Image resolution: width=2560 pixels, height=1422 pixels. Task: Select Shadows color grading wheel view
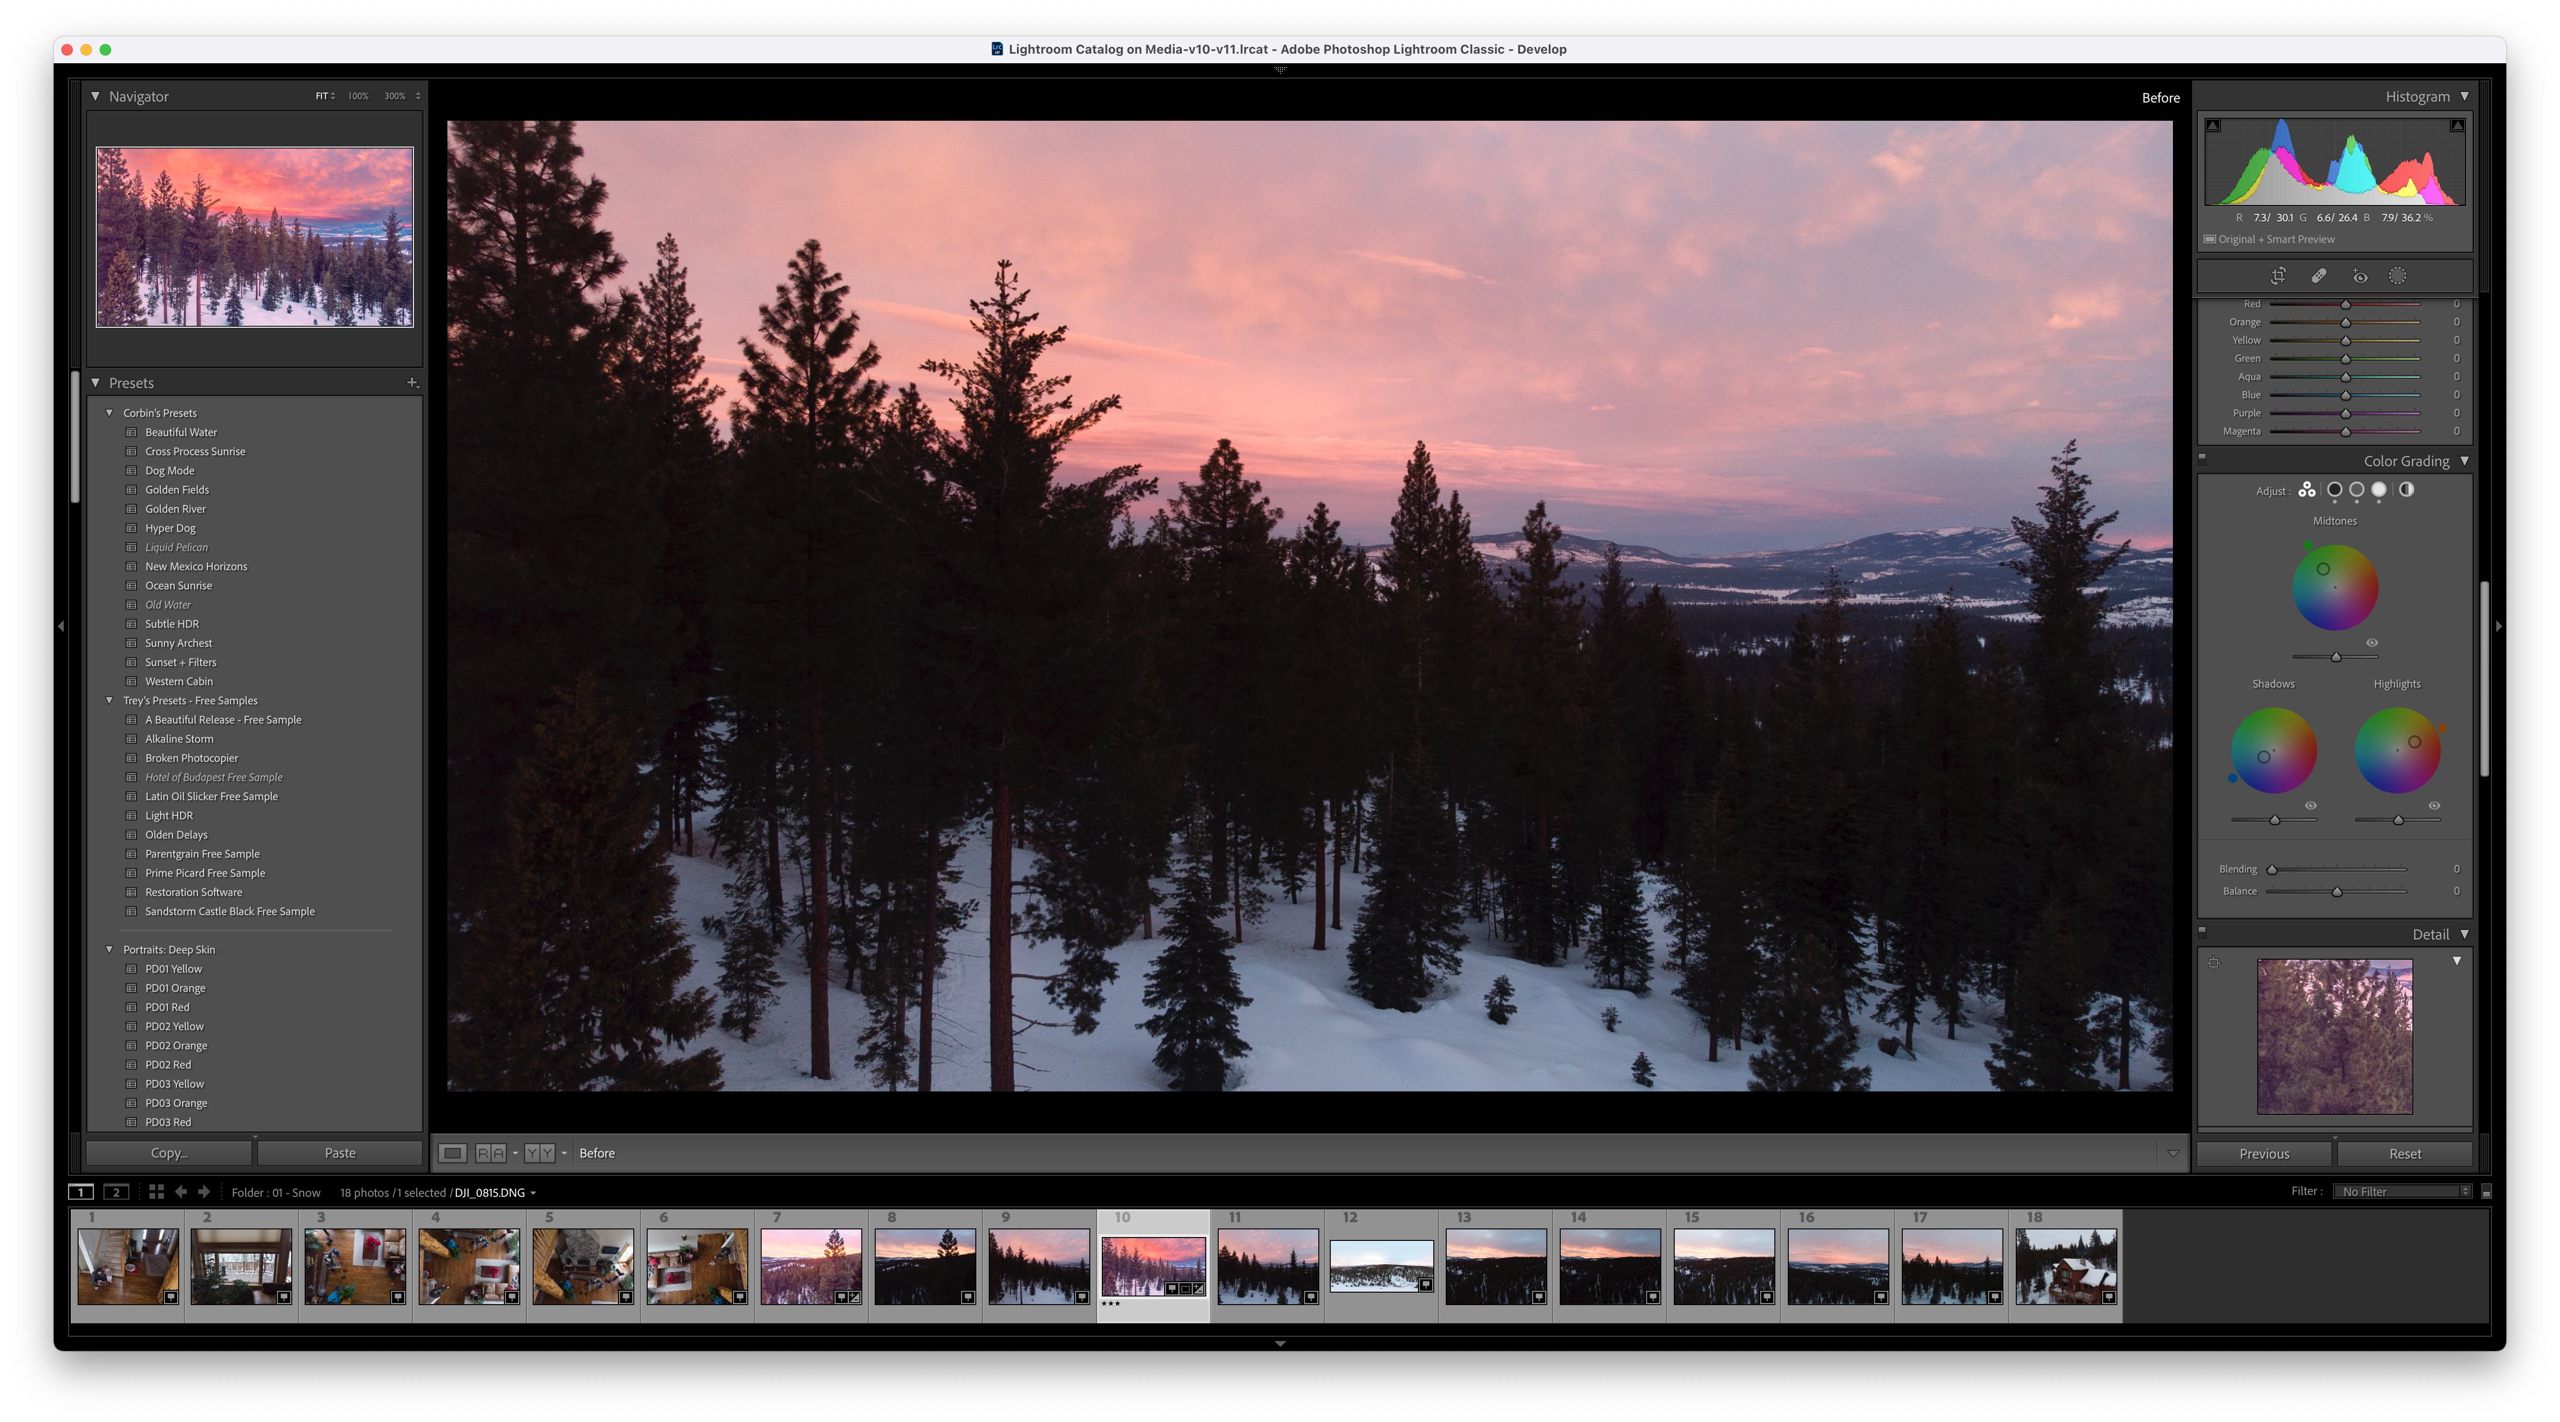2334,490
